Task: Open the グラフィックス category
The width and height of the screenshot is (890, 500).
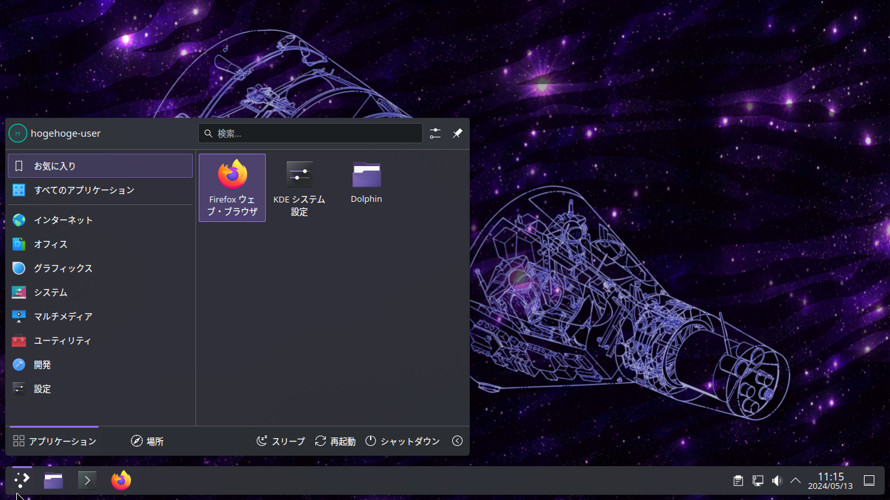Action: (100, 268)
